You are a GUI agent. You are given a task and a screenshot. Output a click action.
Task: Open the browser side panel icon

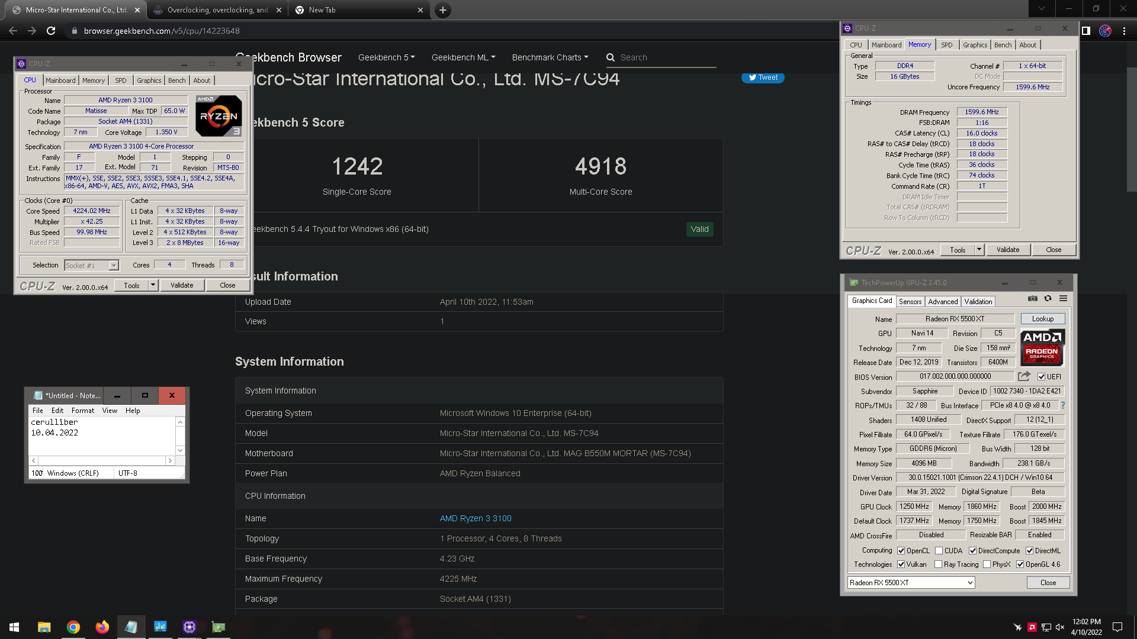1085,31
